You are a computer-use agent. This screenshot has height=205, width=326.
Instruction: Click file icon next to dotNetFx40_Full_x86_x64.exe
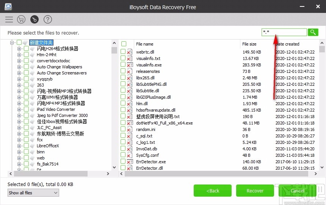[130, 123]
